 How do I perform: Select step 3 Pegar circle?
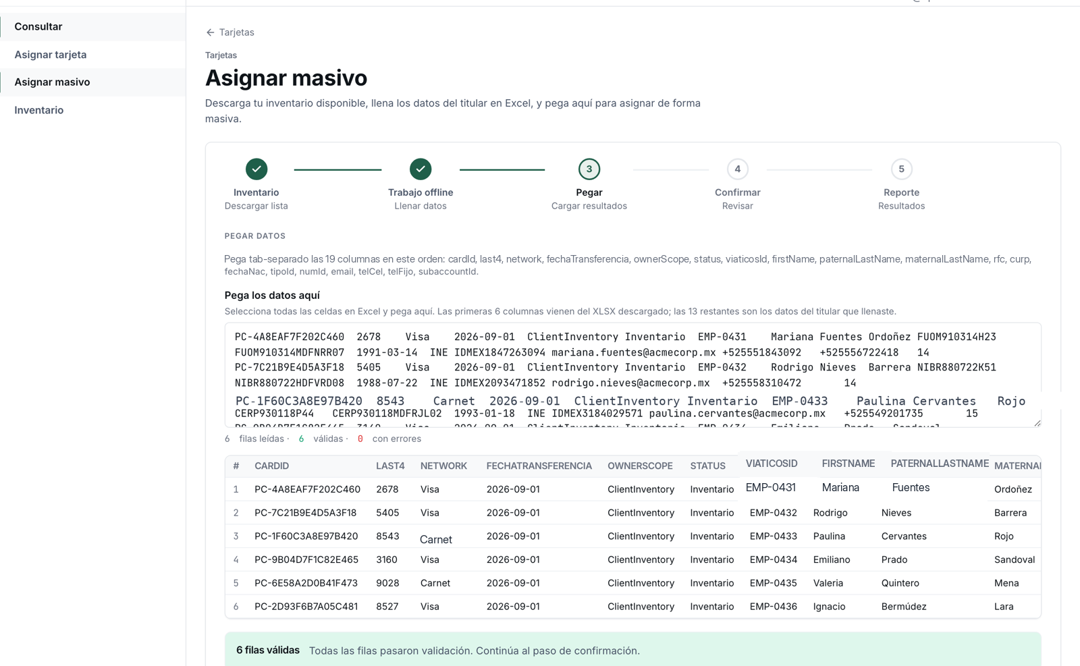coord(589,169)
